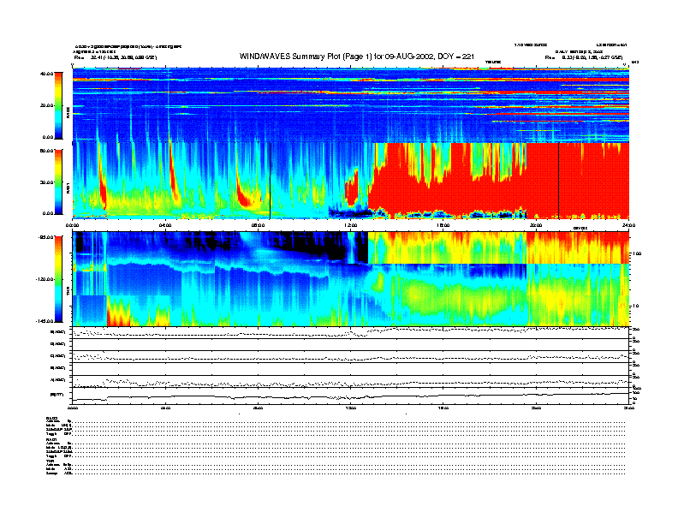Click the black data-gap line after 20:00 in RAD1

point(558,181)
